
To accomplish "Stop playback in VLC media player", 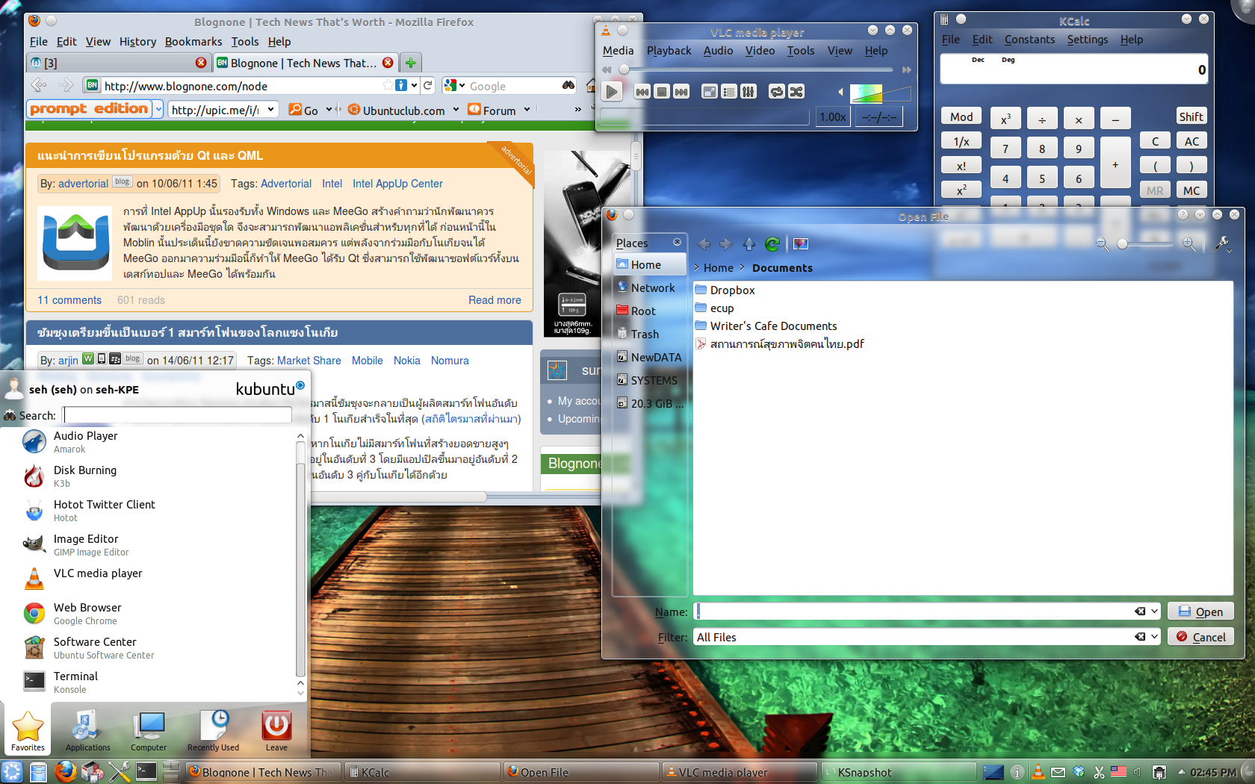I will (661, 92).
